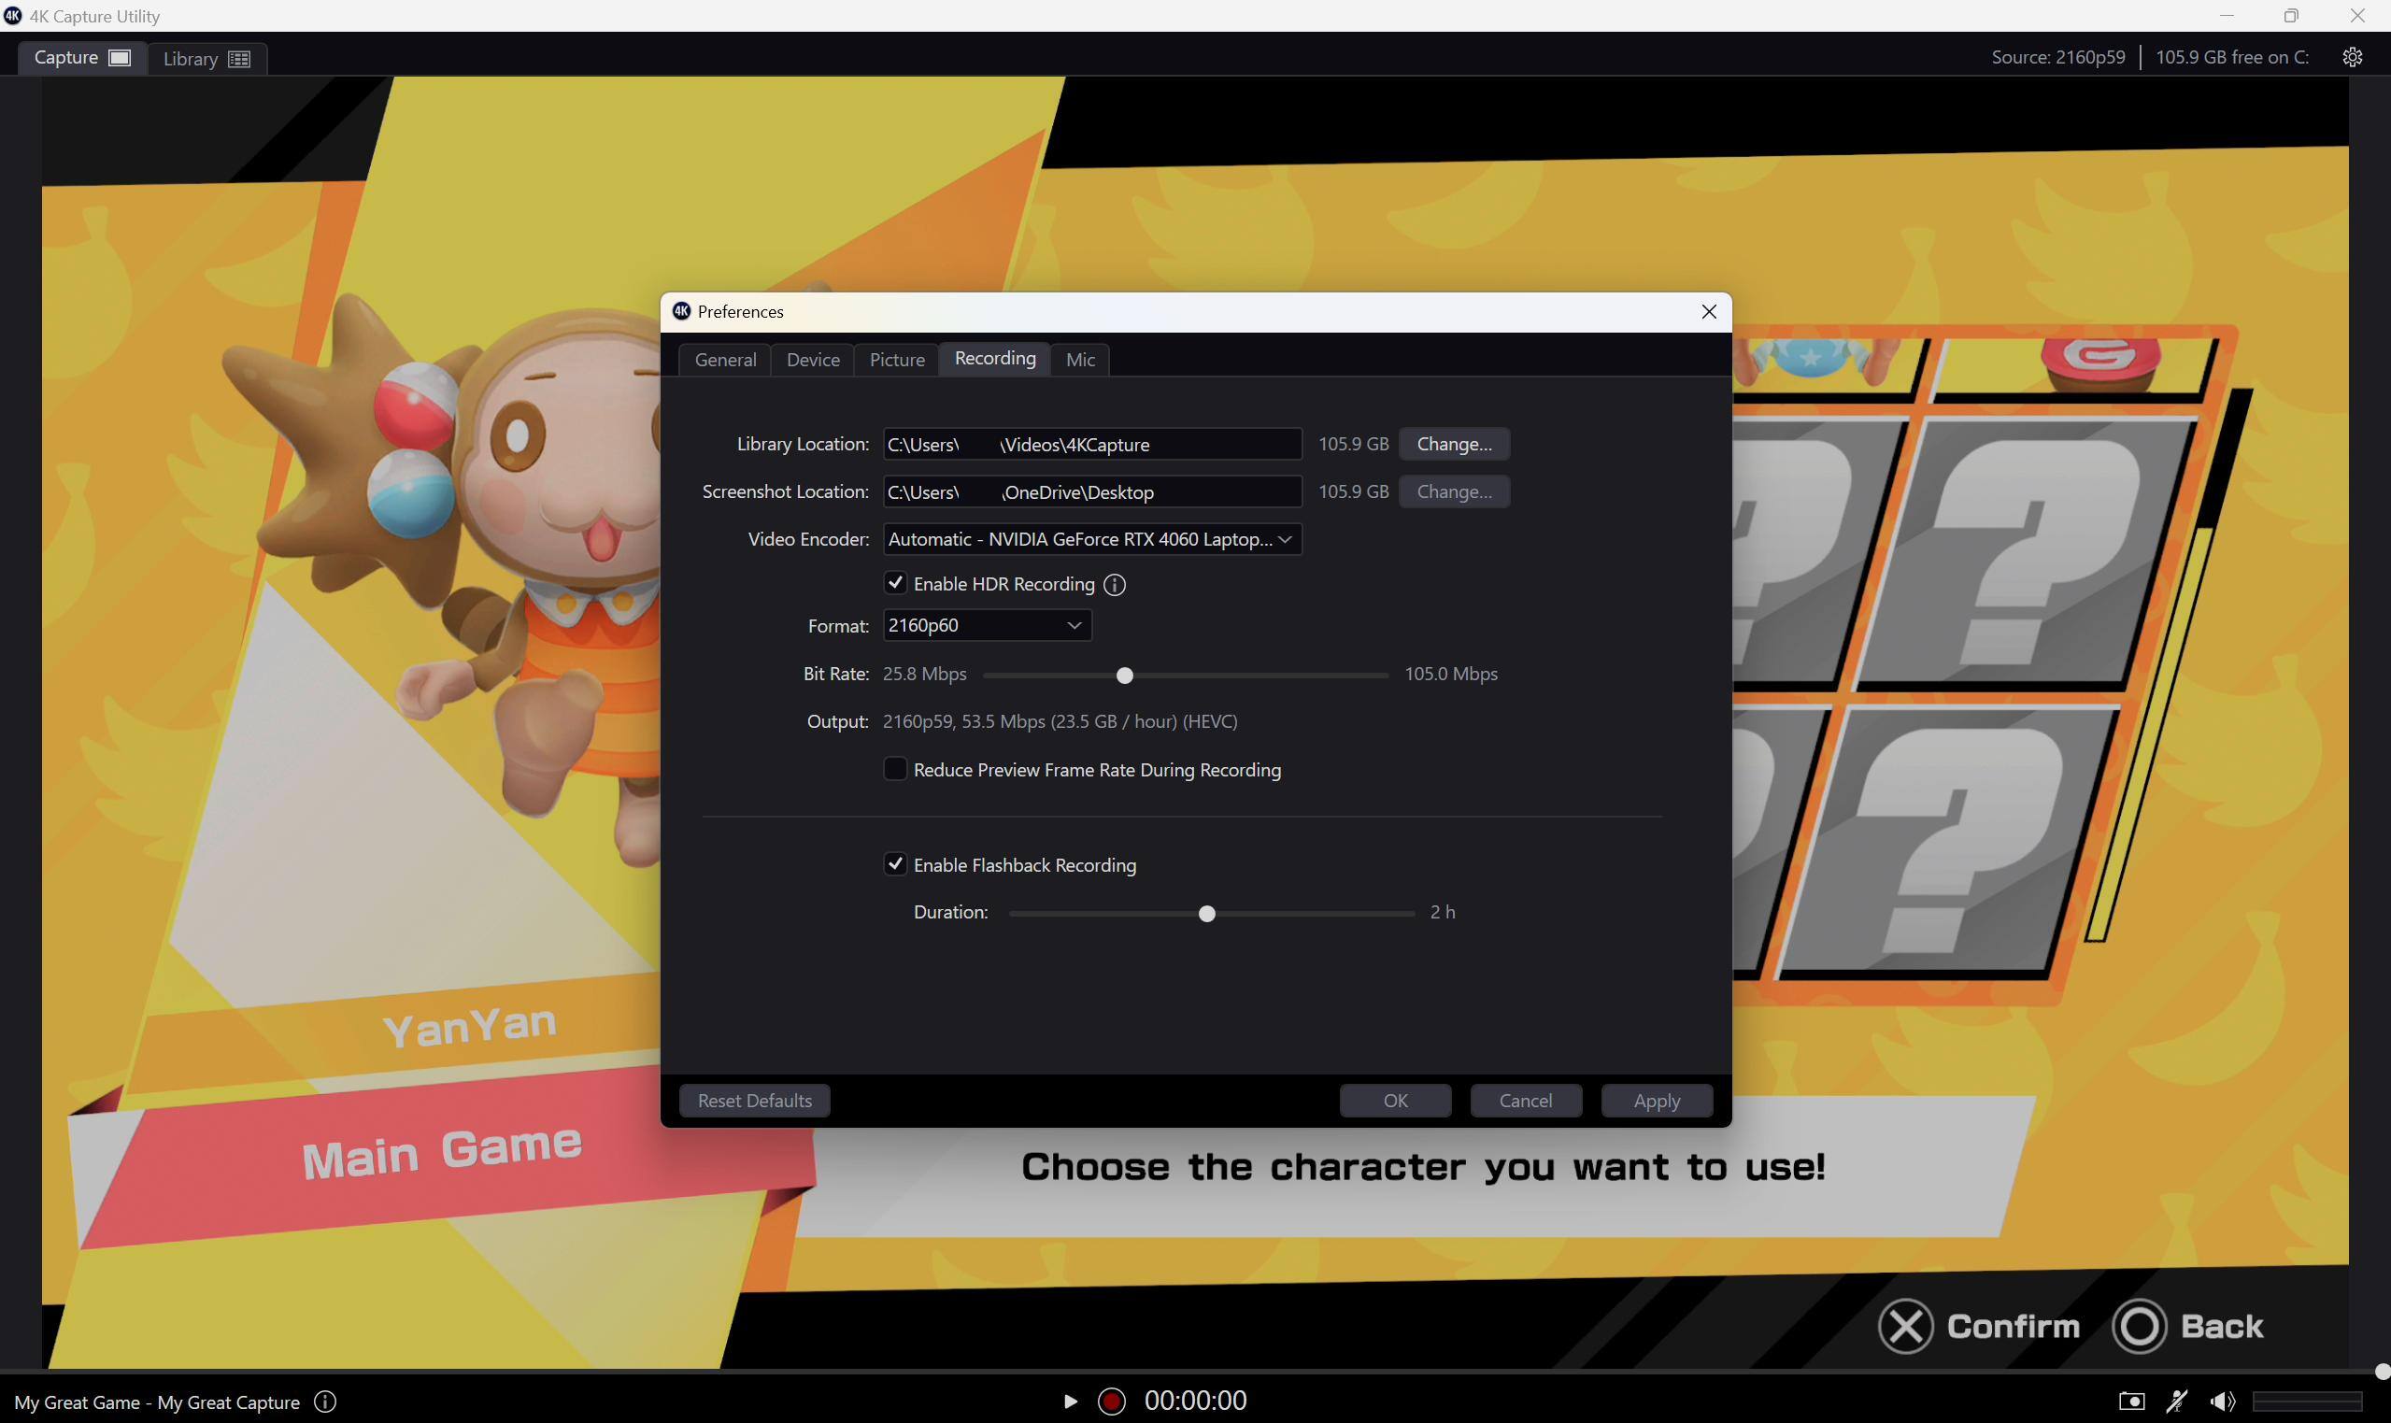Click HDR Recording info icon

point(1114,585)
